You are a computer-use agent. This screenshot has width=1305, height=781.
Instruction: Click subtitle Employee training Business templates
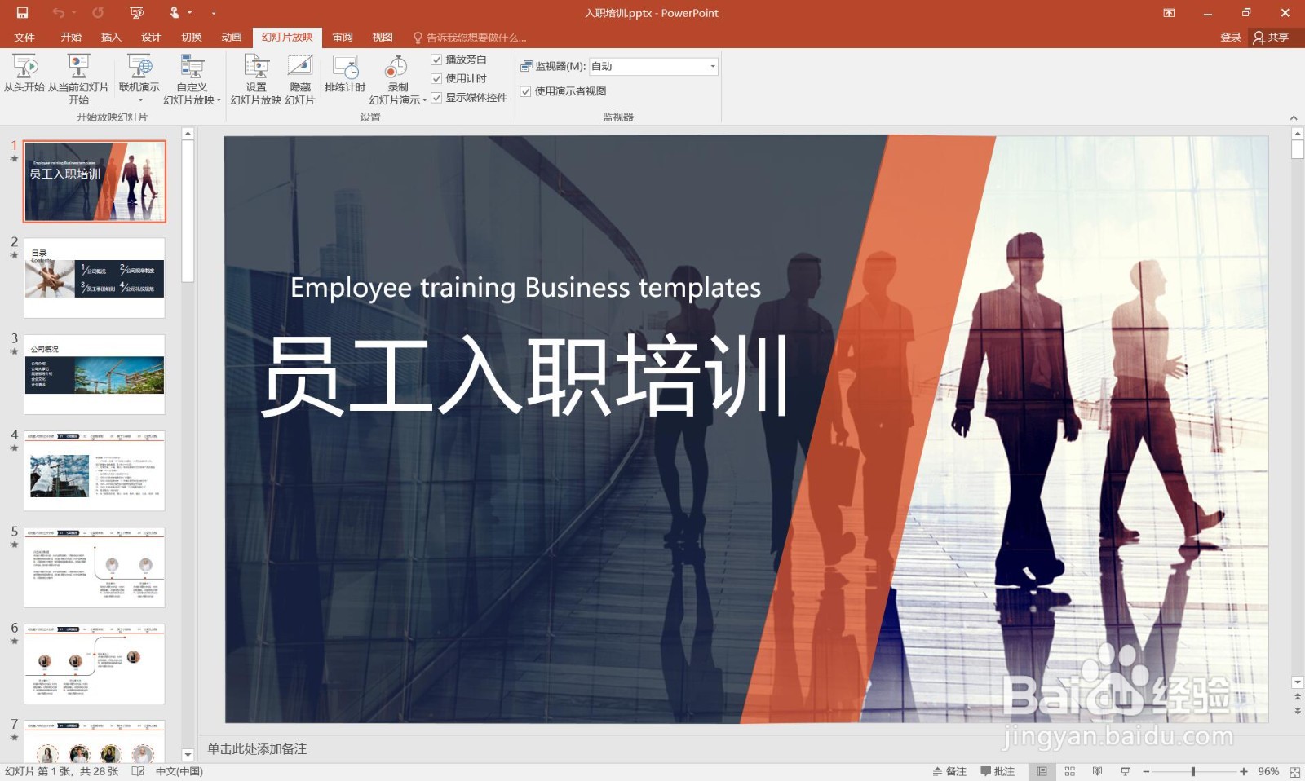point(526,287)
